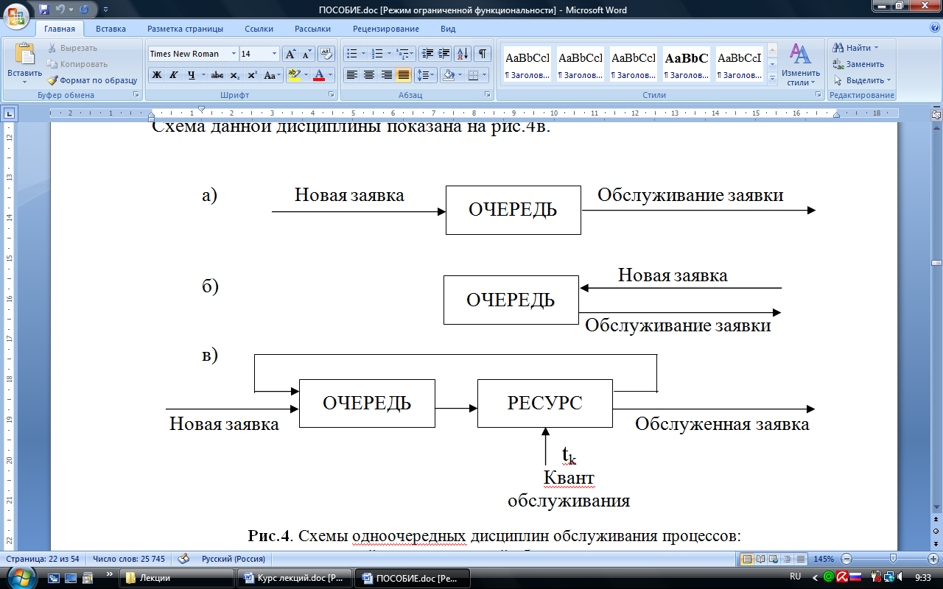
Task: Toggle underline (Ч) formatting
Action: [x=191, y=75]
